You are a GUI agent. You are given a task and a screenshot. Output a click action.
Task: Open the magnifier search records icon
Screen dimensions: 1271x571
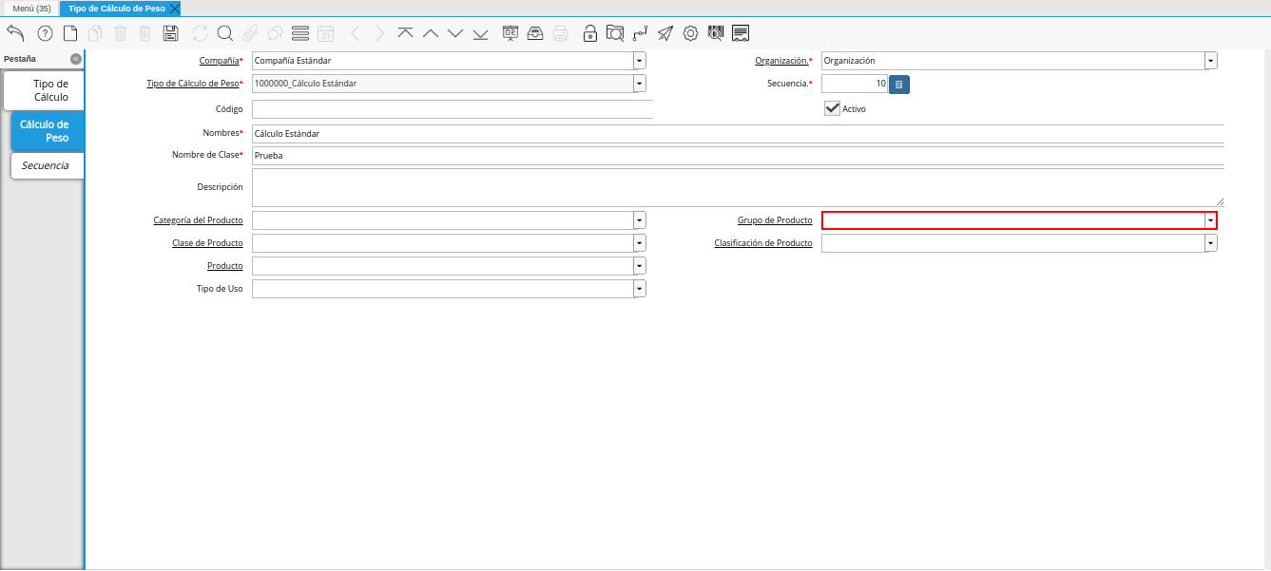[x=225, y=33]
